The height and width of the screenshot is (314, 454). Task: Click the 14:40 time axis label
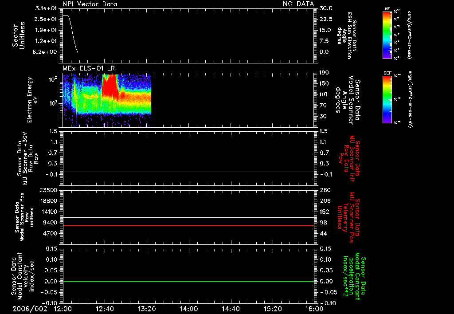coord(231,309)
